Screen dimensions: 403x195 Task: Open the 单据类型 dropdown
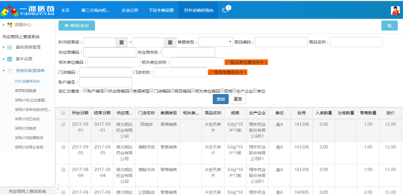pyautogui.click(x=216, y=42)
